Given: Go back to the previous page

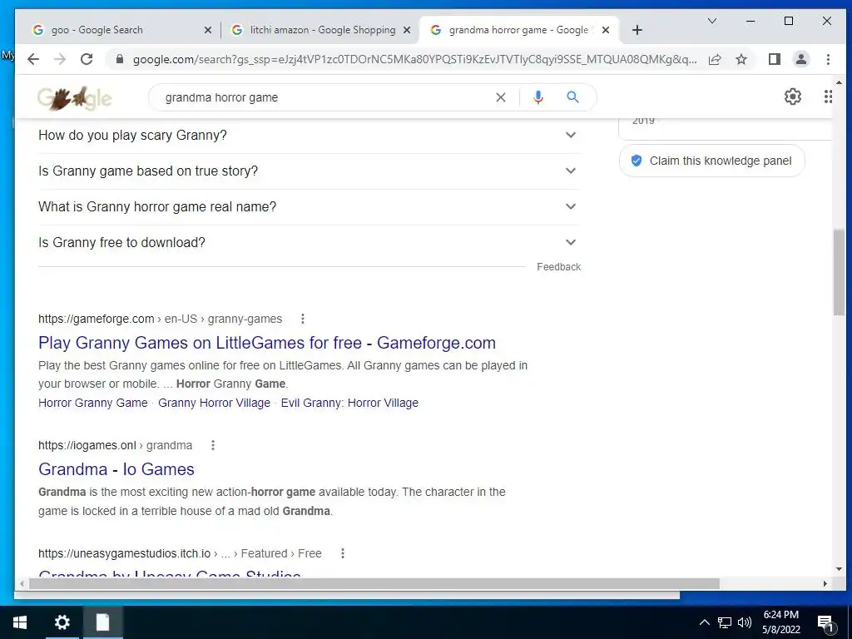Looking at the screenshot, I should pos(33,59).
